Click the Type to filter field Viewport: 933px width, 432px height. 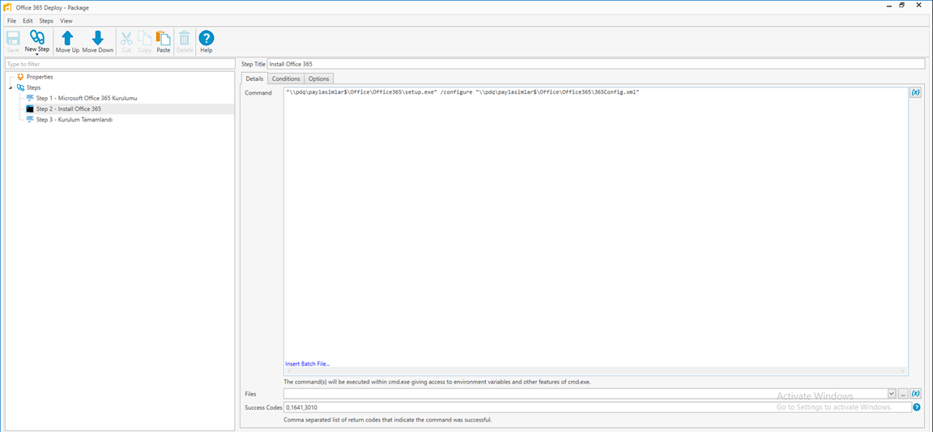[x=120, y=64]
